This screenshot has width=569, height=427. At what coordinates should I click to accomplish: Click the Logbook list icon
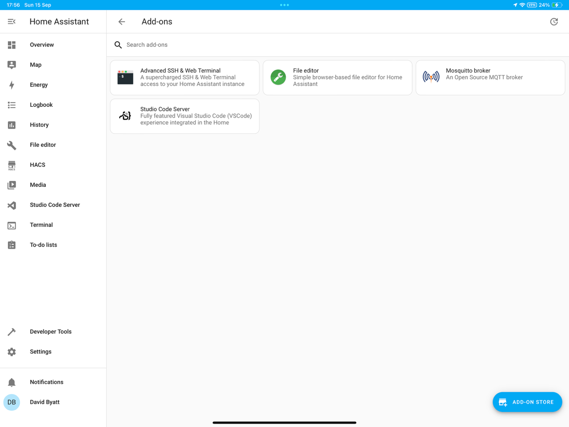(x=12, y=105)
